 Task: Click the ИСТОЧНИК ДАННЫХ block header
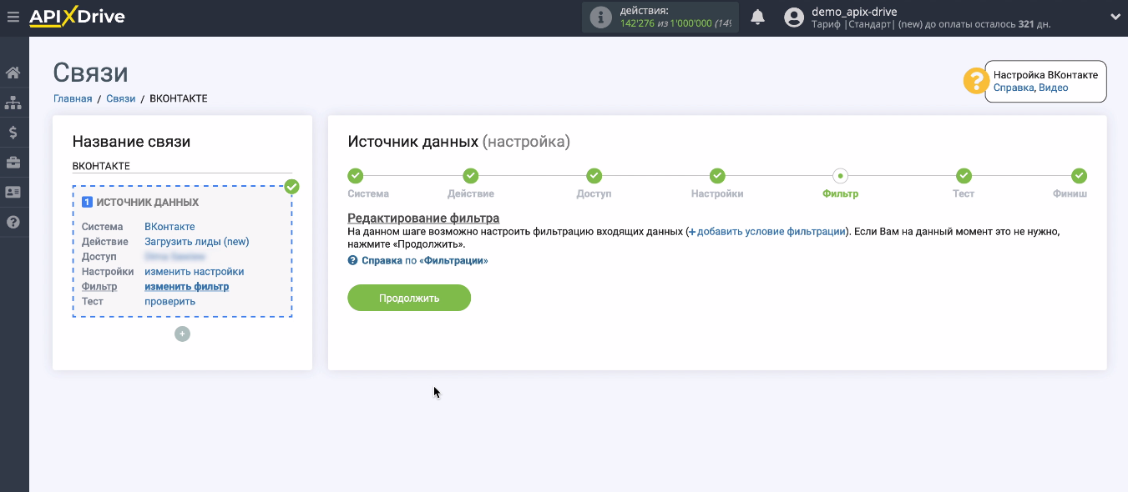(x=148, y=203)
